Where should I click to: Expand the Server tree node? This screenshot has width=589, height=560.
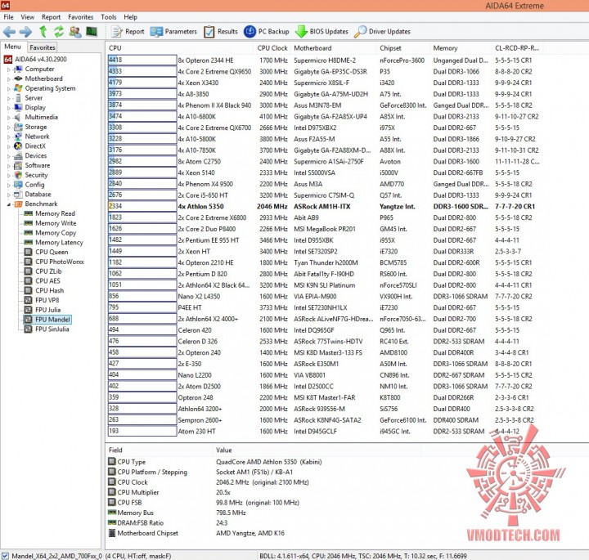click(9, 98)
